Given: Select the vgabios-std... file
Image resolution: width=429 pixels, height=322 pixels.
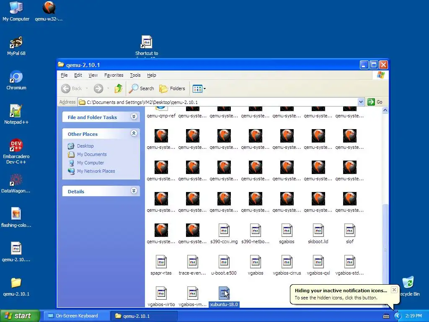Looking at the screenshot, I should [x=350, y=265].
